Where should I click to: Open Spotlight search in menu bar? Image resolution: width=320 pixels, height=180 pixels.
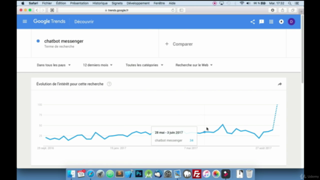[289, 3]
